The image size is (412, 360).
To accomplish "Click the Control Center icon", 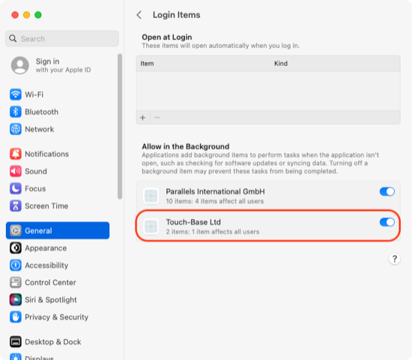I will (16, 282).
